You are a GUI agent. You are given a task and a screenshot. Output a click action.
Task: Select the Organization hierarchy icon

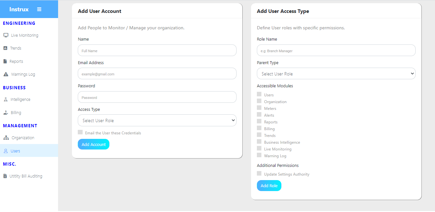6,138
